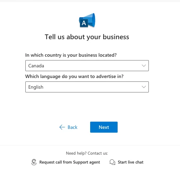Click the support agent headset icon
This screenshot has height=178, width=180.
pos(34,162)
